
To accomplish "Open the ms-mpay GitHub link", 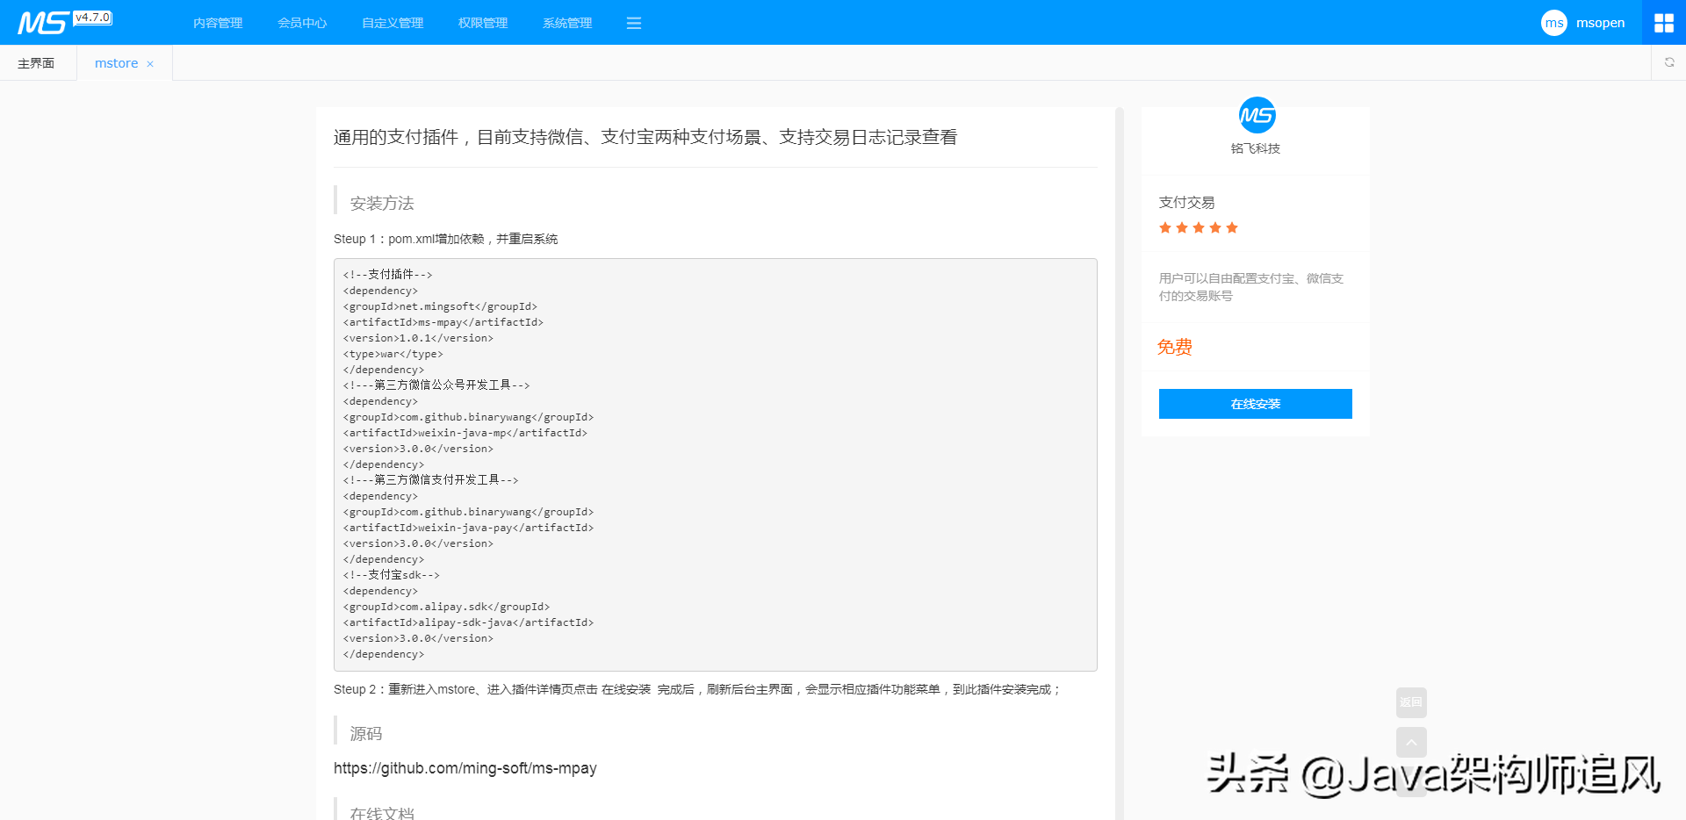I will (x=465, y=768).
